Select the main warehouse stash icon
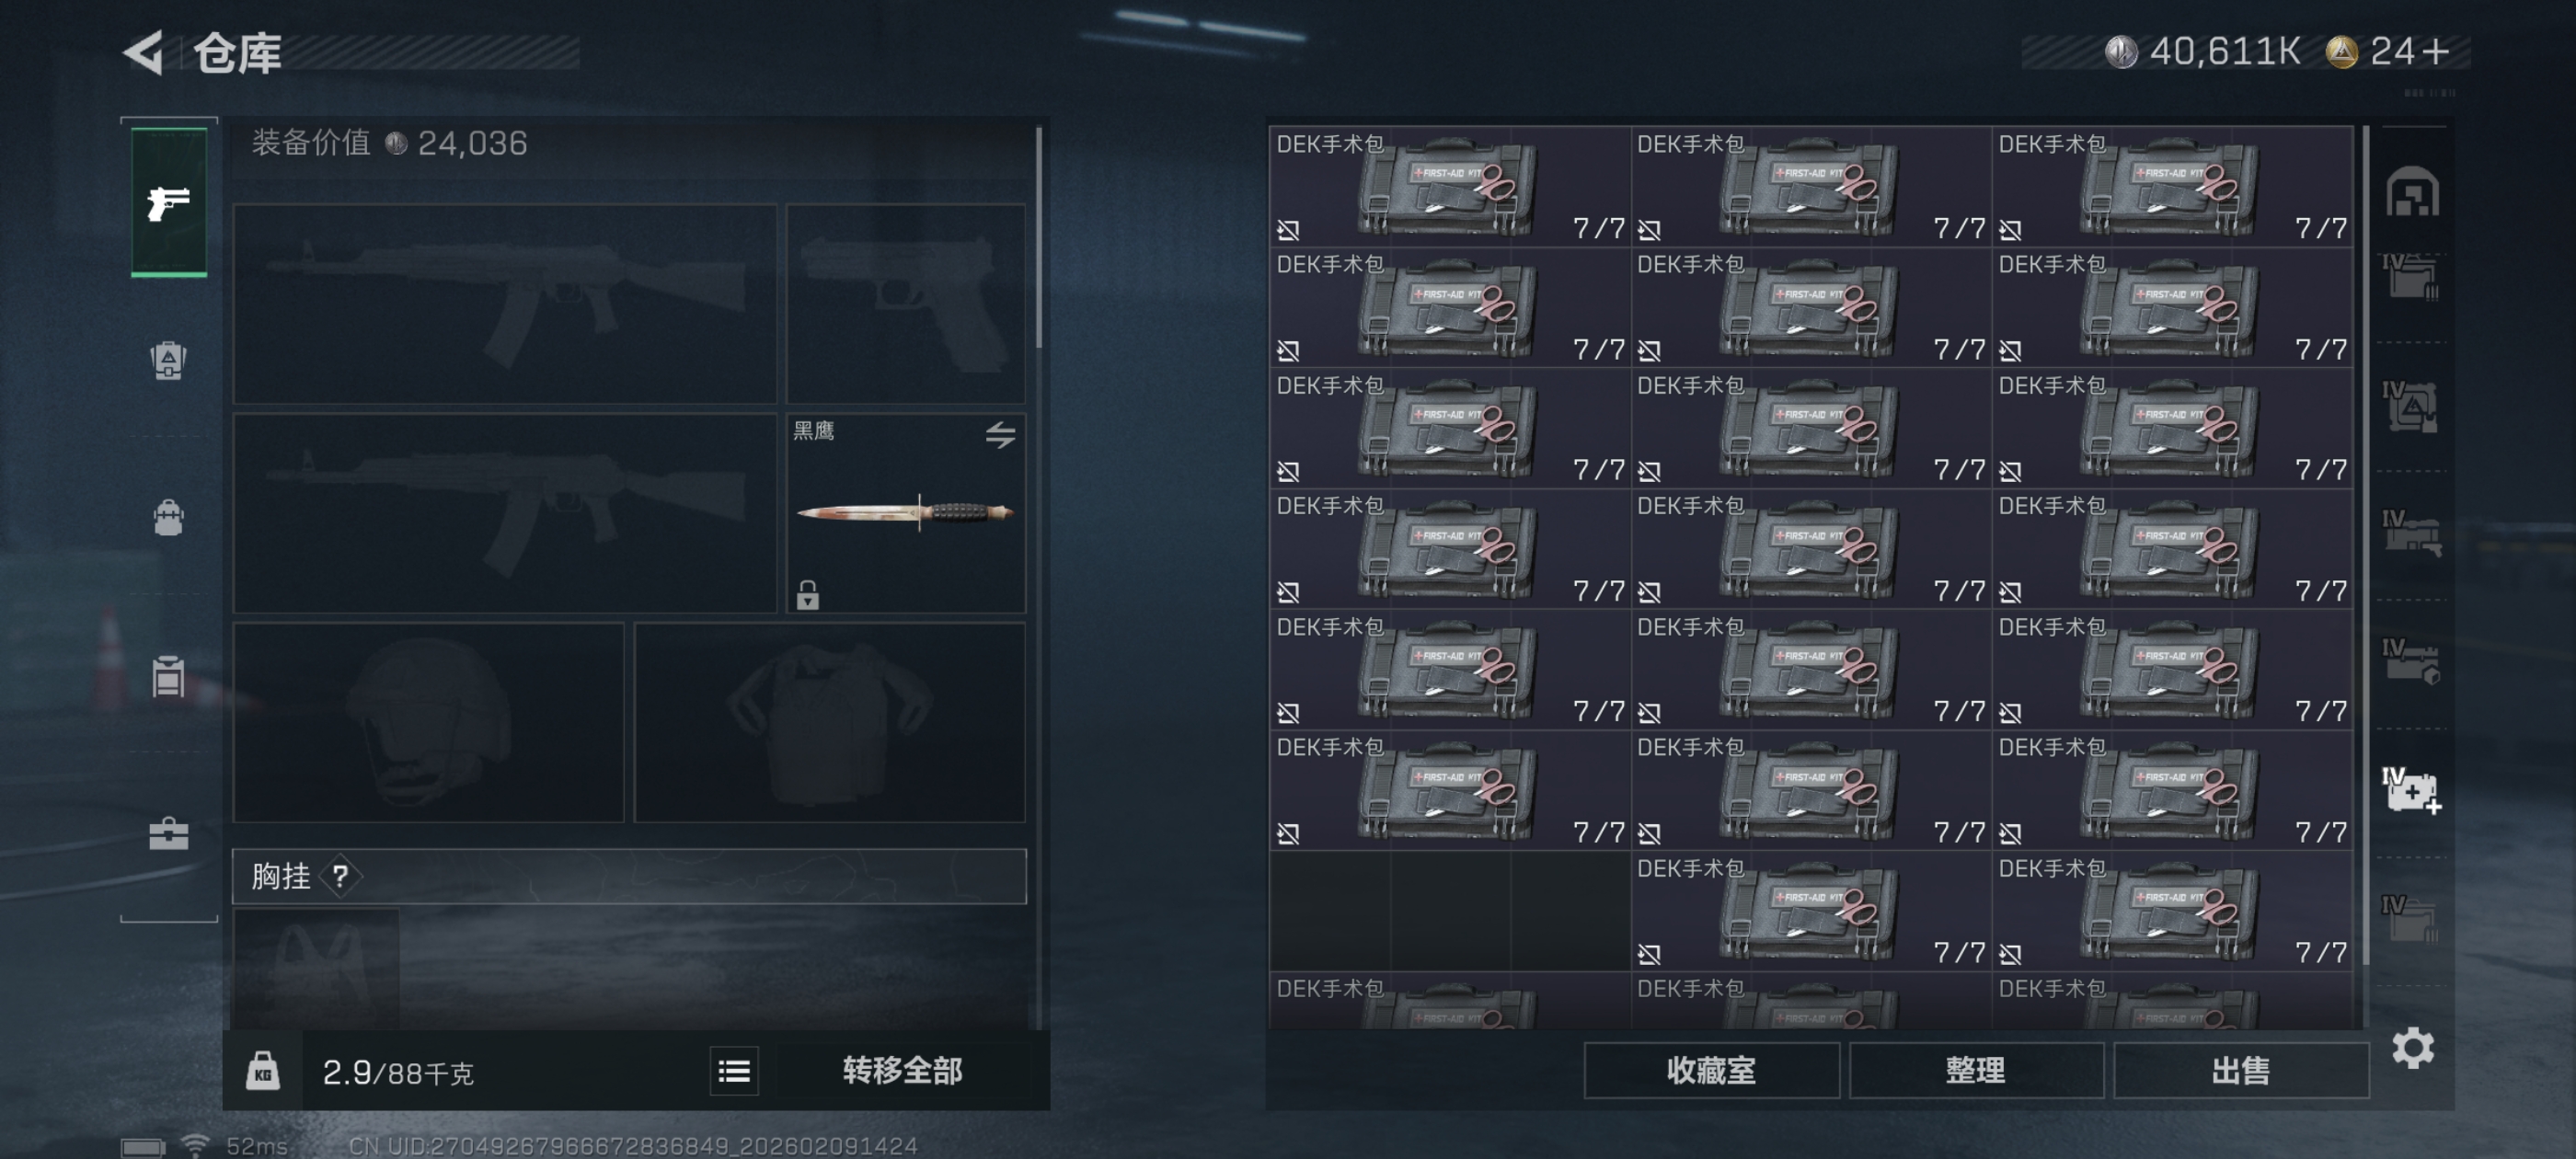Viewport: 2576px width, 1159px height. [x=2412, y=192]
